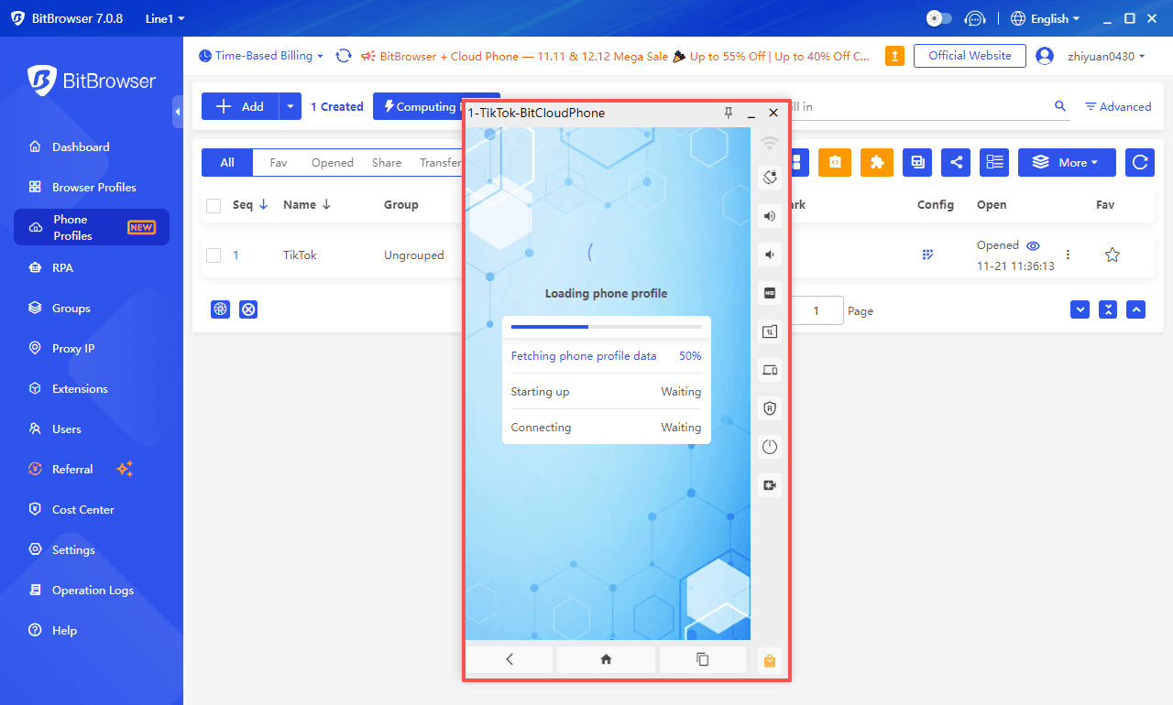Click the page number input field
The height and width of the screenshot is (705, 1173).
click(x=816, y=310)
